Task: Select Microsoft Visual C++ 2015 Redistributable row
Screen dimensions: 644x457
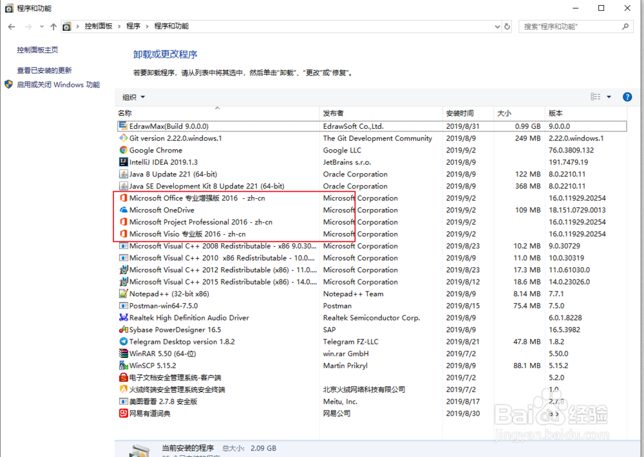Action: pos(372,282)
